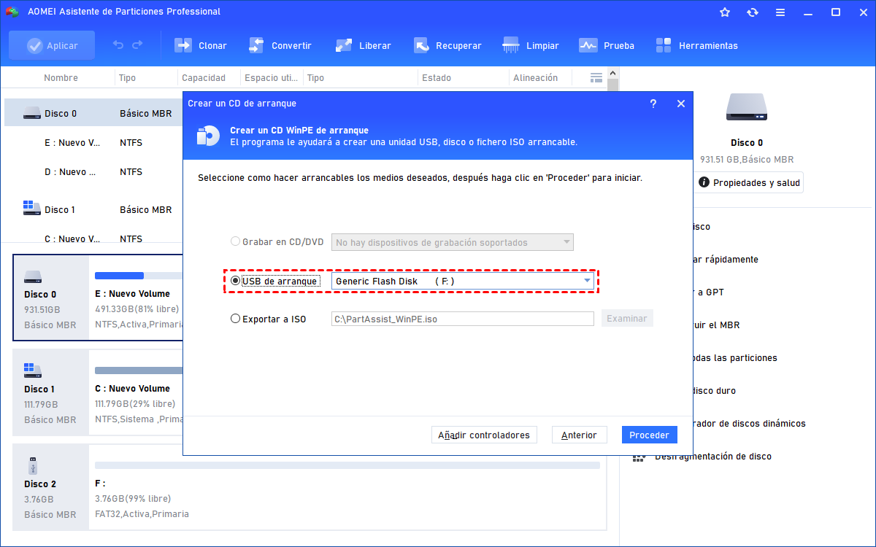Click the Añadir controladores button
Image resolution: width=876 pixels, height=547 pixels.
click(483, 435)
